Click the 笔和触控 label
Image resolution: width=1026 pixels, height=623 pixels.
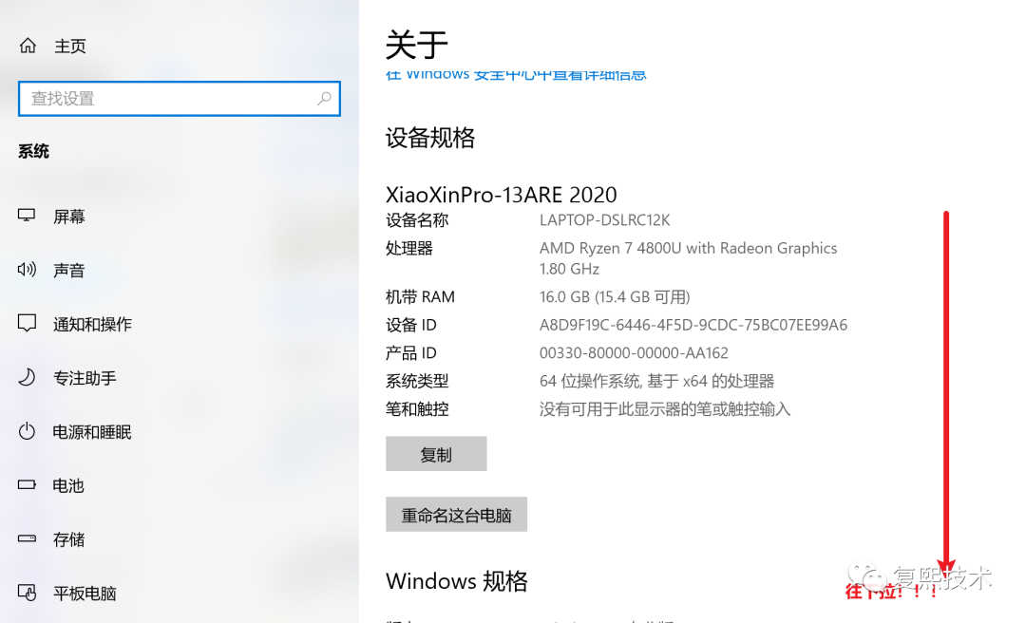point(417,409)
